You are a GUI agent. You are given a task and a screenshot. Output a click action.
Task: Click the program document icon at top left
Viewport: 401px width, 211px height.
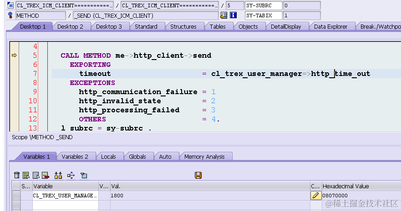(x=10, y=5)
